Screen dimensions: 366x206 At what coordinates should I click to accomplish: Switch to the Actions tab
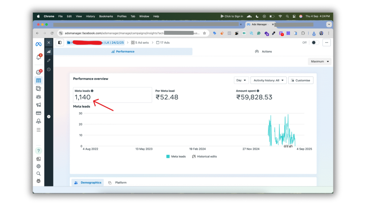coord(263,51)
